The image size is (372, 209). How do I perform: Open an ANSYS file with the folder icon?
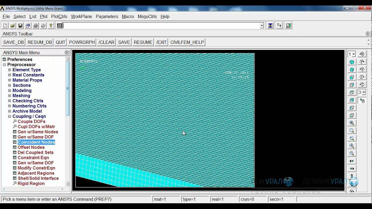(13, 26)
